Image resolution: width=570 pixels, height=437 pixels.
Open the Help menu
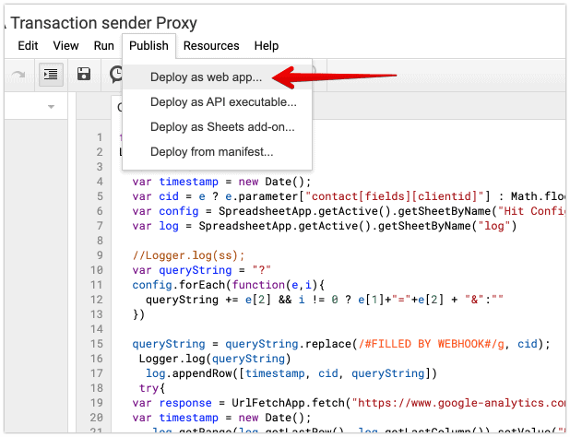pyautogui.click(x=267, y=46)
